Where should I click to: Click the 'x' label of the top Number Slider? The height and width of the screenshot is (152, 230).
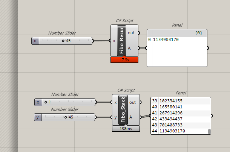[x=35, y=41]
